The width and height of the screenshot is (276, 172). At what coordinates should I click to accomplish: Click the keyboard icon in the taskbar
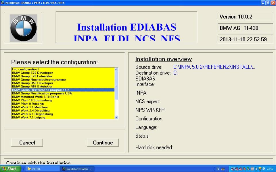point(223,169)
